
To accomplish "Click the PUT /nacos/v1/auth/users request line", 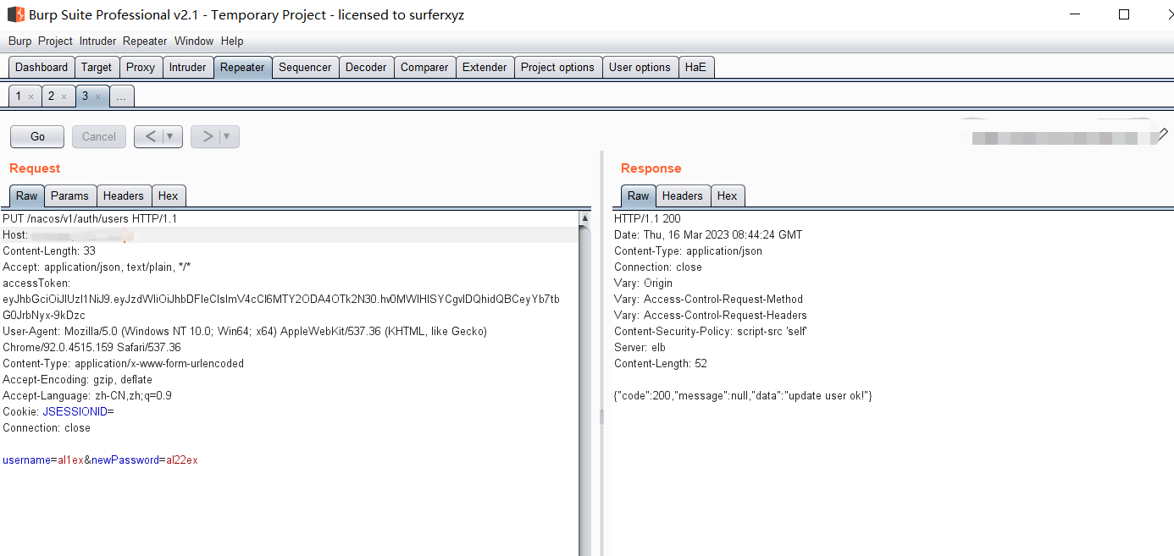I will point(90,218).
